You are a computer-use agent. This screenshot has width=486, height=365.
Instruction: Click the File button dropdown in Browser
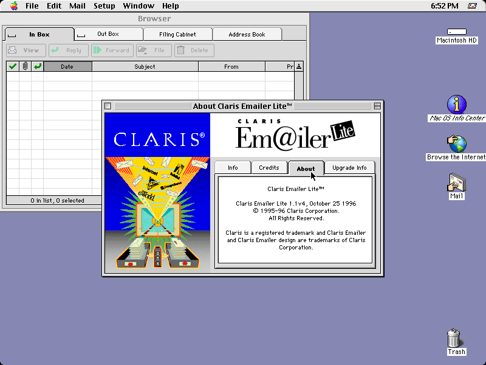coord(154,50)
